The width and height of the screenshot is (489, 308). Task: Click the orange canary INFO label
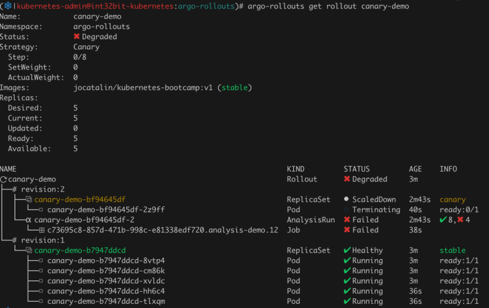coord(452,200)
